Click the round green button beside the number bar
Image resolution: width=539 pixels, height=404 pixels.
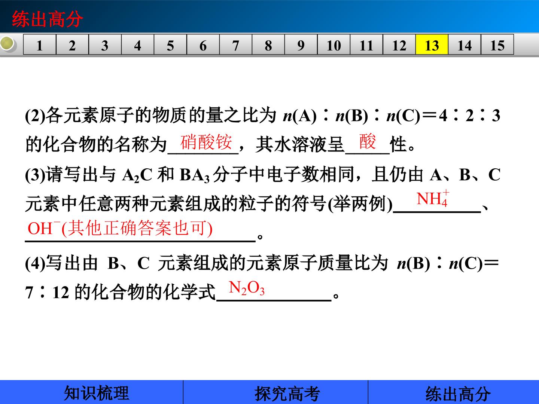coord(7,44)
